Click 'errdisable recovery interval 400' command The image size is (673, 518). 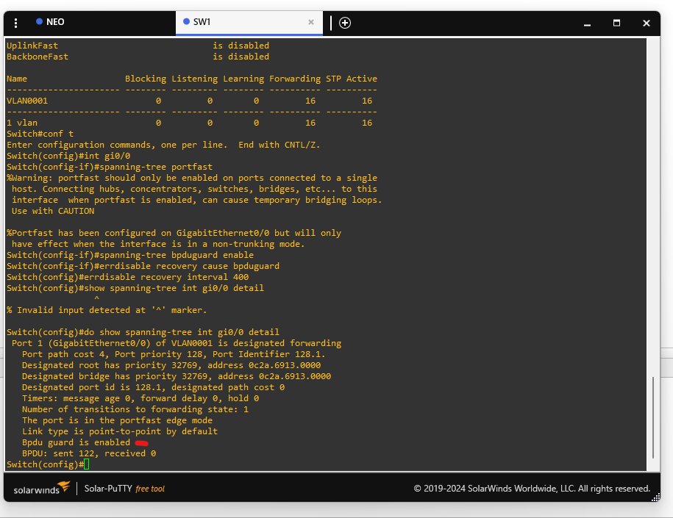click(x=166, y=277)
